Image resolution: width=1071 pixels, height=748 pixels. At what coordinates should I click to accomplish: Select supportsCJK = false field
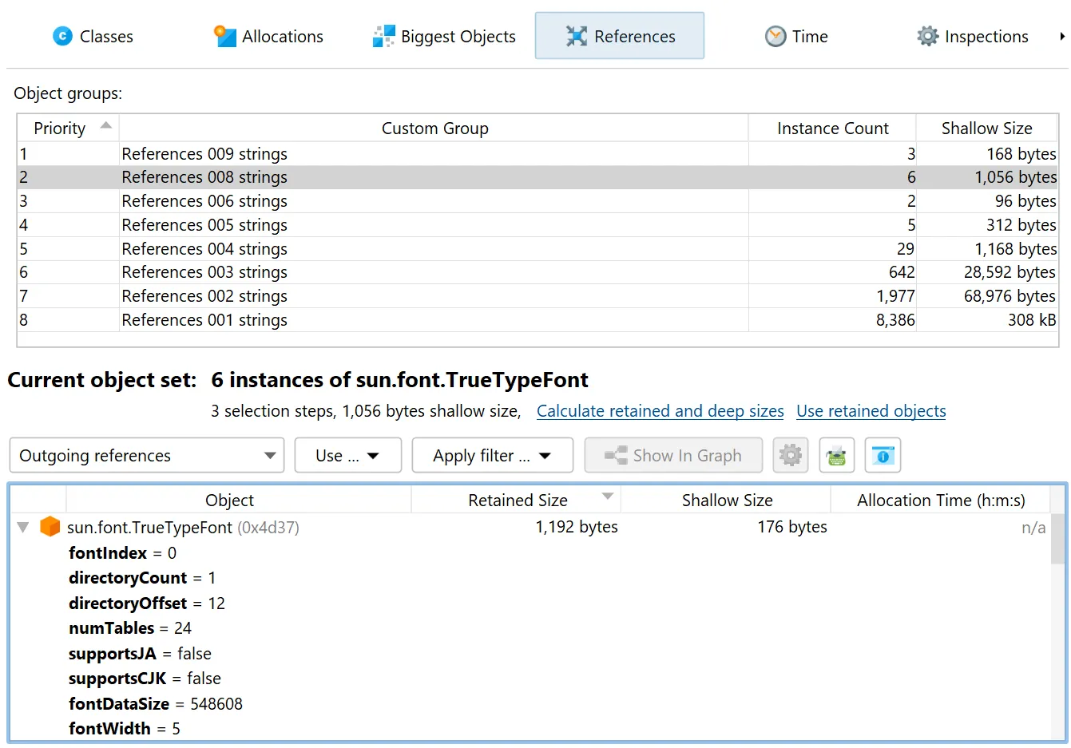click(145, 679)
